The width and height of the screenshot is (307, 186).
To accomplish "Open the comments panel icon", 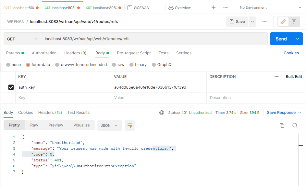I will coord(294,22).
